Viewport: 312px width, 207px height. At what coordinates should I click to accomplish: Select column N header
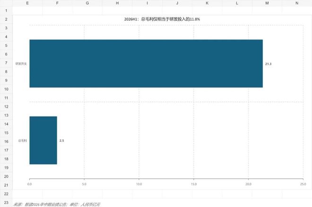click(x=297, y=3)
